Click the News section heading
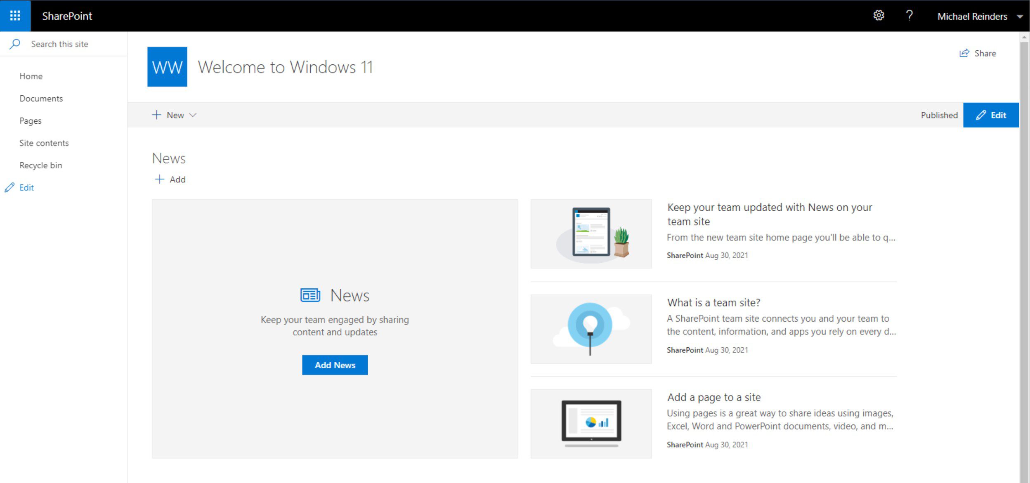 (x=169, y=158)
